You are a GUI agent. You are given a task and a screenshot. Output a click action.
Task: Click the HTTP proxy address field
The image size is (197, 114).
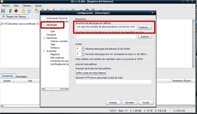tap(114, 82)
